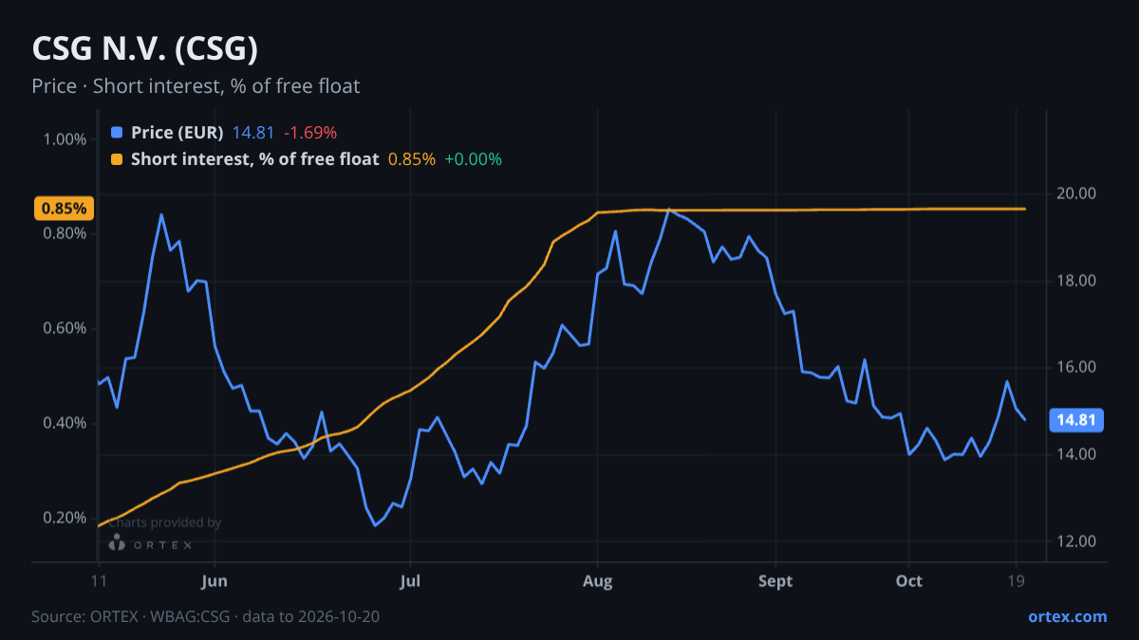This screenshot has width=1139, height=640.
Task: Click the 16.00 right axis label
Action: click(1075, 368)
